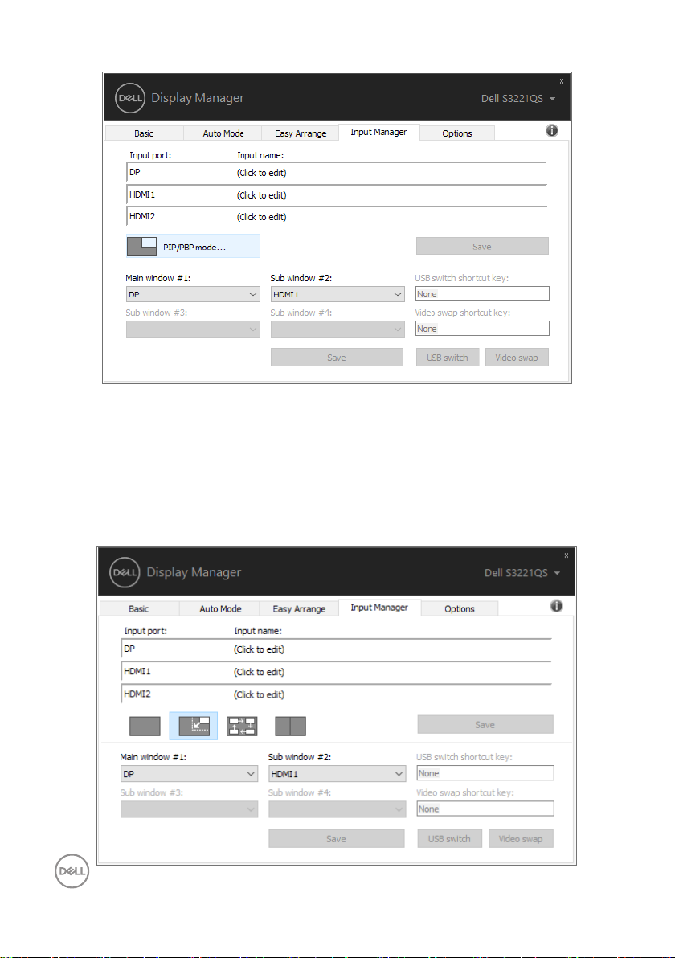This screenshot has height=958, width=675.
Task: Click lower Save button under Sub window #4, upper window
Action: coord(337,358)
